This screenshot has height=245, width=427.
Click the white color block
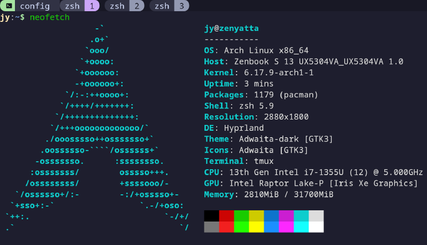pyautogui.click(x=316, y=227)
